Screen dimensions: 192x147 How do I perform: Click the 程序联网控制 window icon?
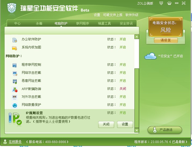tap(15, 65)
